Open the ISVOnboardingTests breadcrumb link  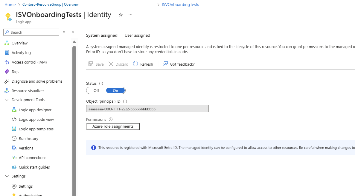pyautogui.click(x=180, y=4)
